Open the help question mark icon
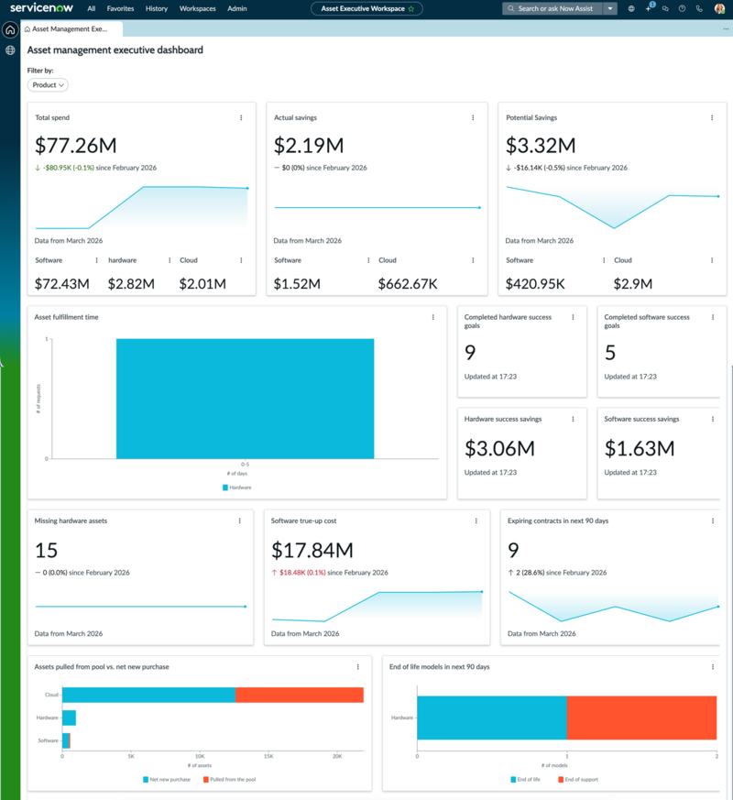Image resolution: width=733 pixels, height=800 pixels. pyautogui.click(x=682, y=8)
